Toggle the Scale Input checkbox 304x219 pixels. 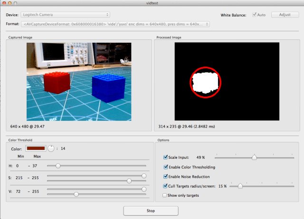coord(165,157)
